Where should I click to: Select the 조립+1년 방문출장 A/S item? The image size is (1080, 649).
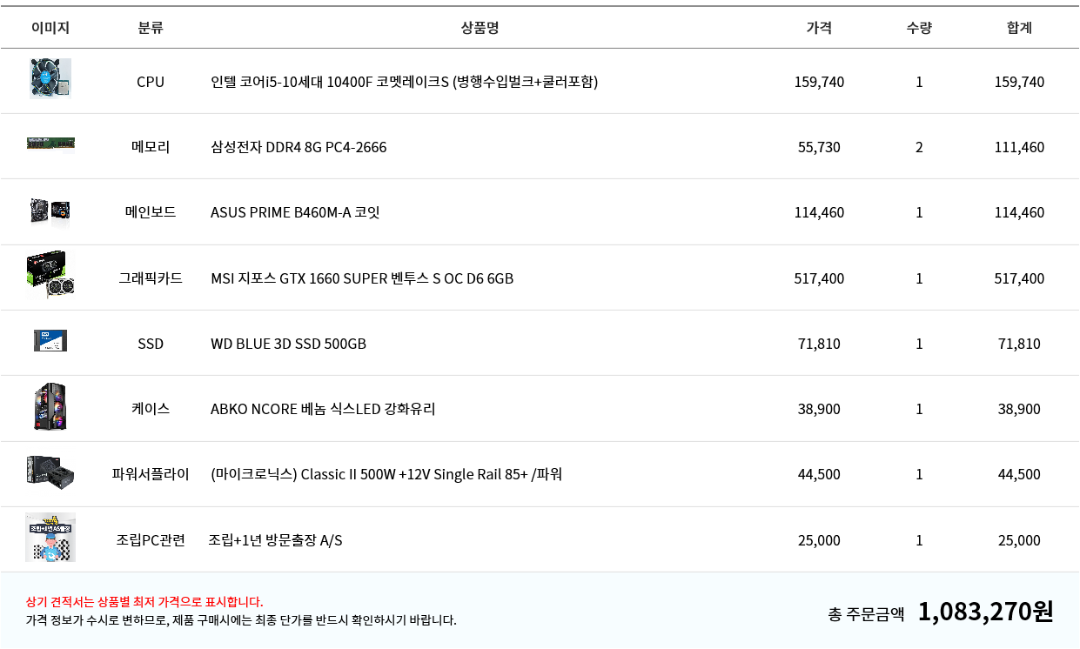275,540
